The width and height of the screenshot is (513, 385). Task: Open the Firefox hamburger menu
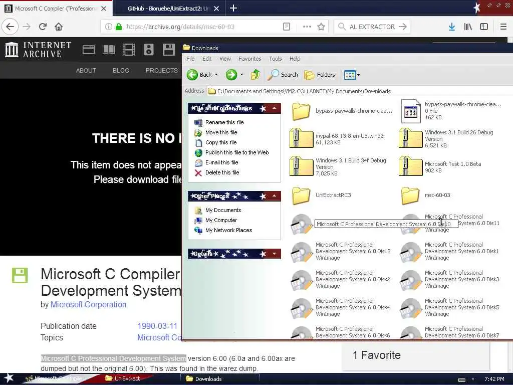tap(503, 27)
